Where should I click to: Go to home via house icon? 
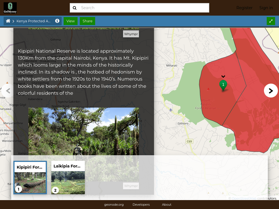pyautogui.click(x=8, y=21)
